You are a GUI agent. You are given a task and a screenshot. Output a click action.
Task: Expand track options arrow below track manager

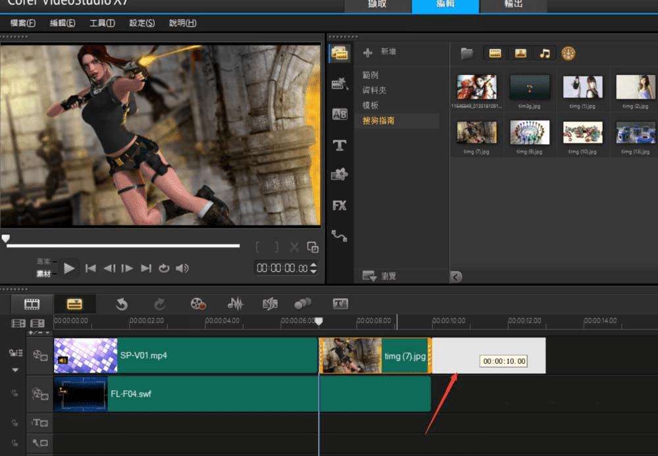pyautogui.click(x=16, y=370)
